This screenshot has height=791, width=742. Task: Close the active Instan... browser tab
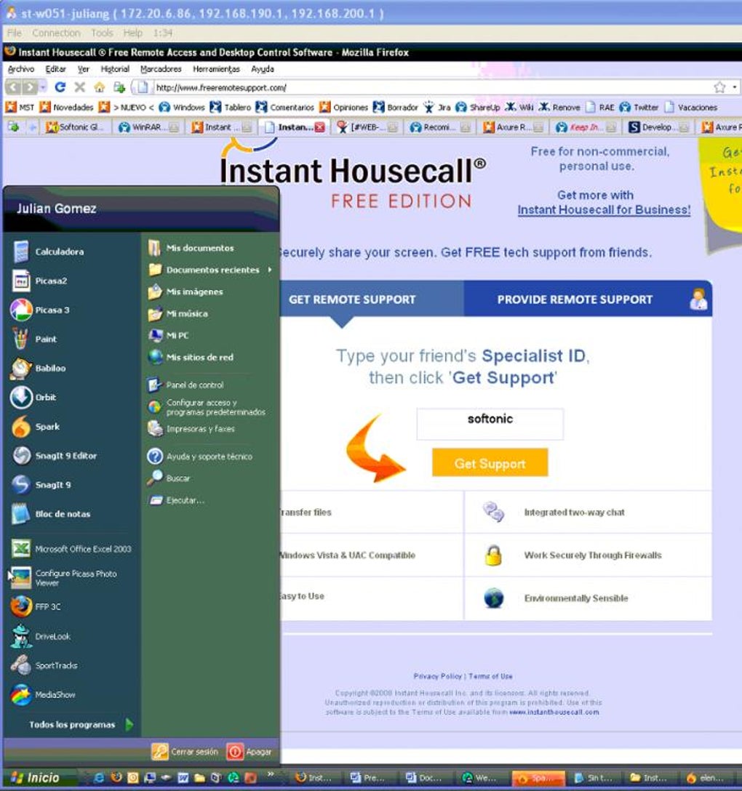[x=319, y=127]
